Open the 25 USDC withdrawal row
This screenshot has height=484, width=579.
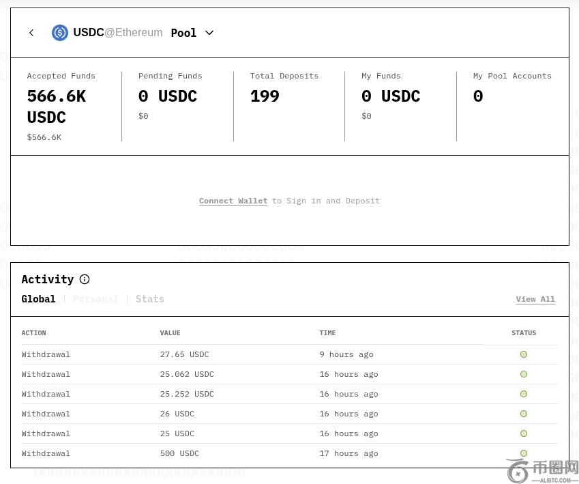point(289,433)
